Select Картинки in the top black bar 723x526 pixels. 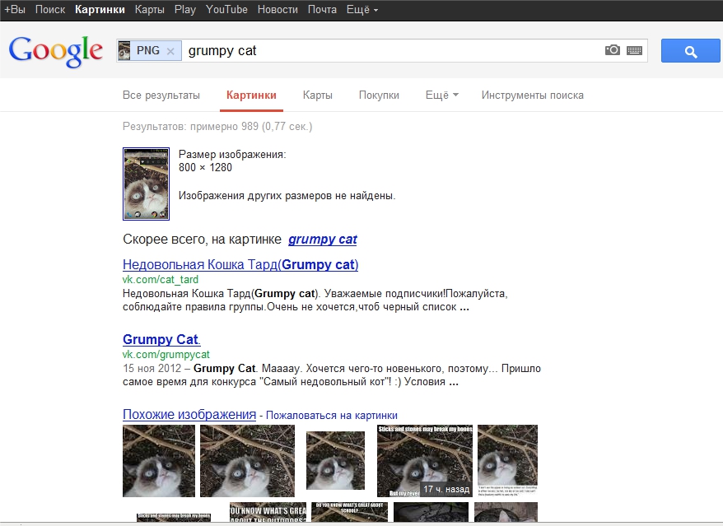100,9
